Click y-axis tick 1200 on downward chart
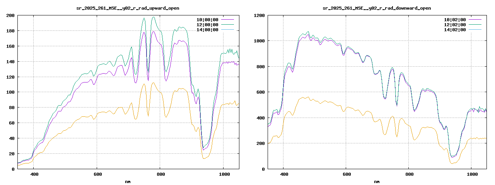 coord(259,15)
